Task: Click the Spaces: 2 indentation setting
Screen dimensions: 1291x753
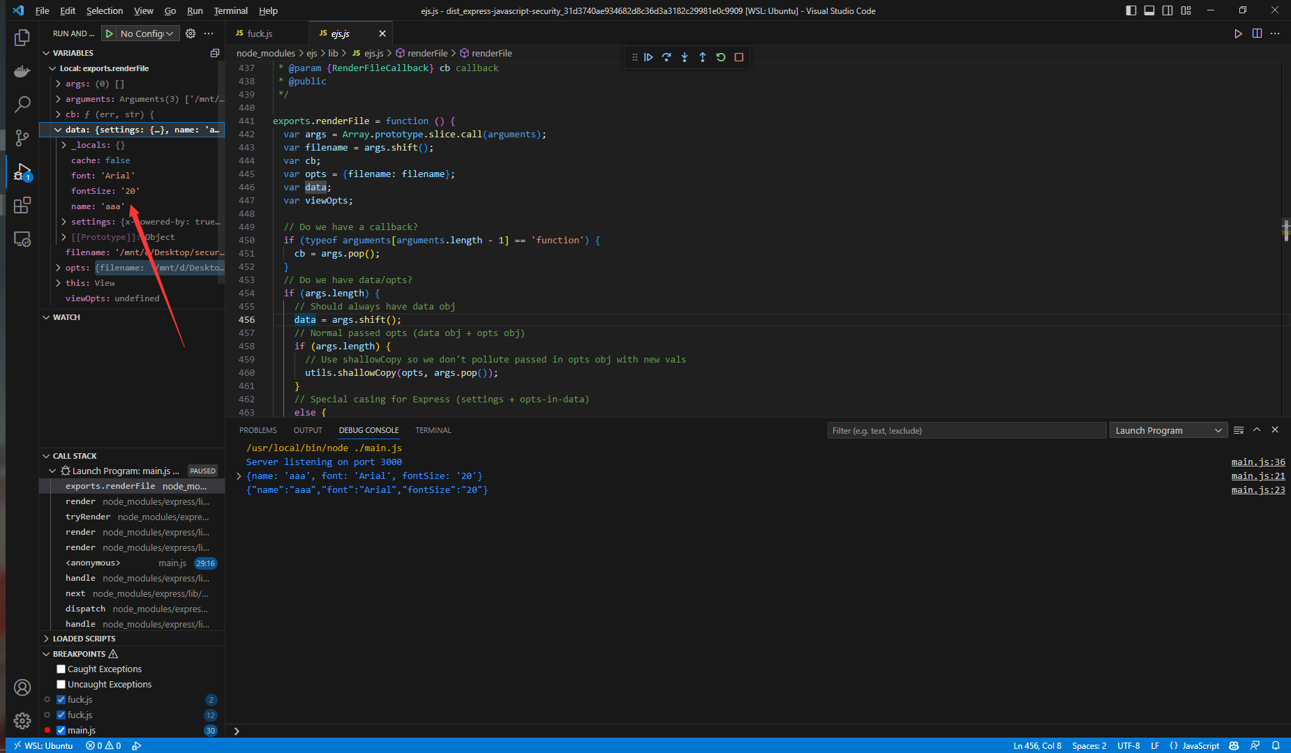Action: (1089, 745)
